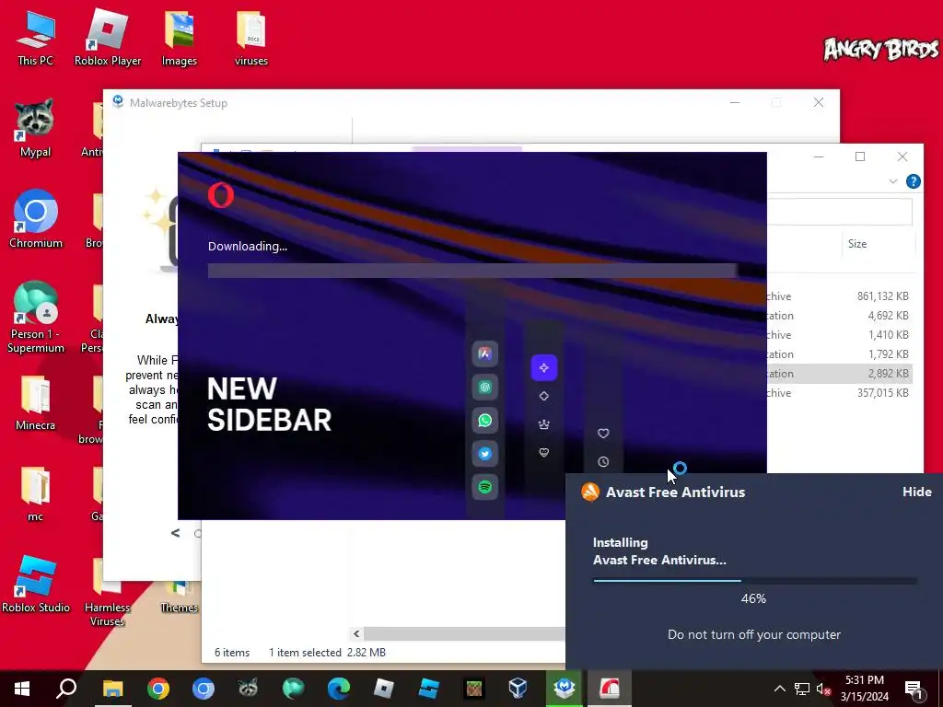Select the highlighted 2,892 KB row
The width and height of the screenshot is (943, 707).
(839, 373)
